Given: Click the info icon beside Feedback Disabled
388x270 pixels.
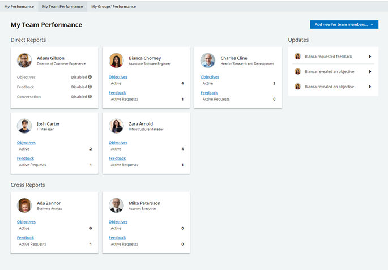Looking at the screenshot, I should [x=89, y=87].
